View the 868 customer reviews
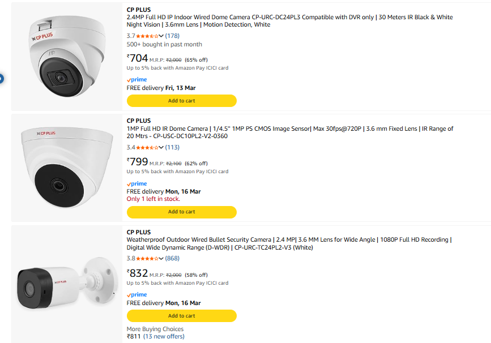Screen dimensions: 491x343 click(172, 259)
